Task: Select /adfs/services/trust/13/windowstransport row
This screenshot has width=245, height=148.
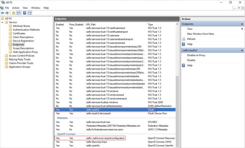Action: point(115,99)
